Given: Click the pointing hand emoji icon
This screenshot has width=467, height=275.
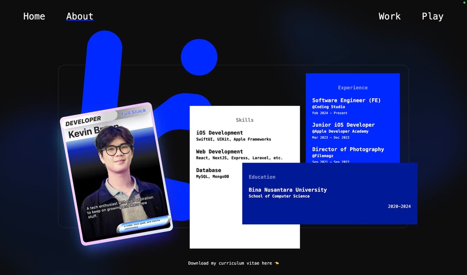Looking at the screenshot, I should [277, 263].
